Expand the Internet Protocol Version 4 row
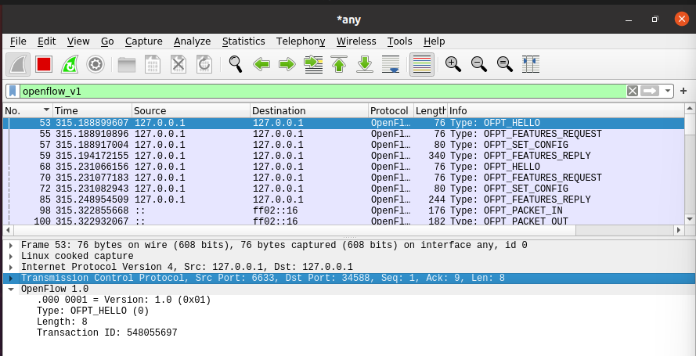 click(x=11, y=268)
